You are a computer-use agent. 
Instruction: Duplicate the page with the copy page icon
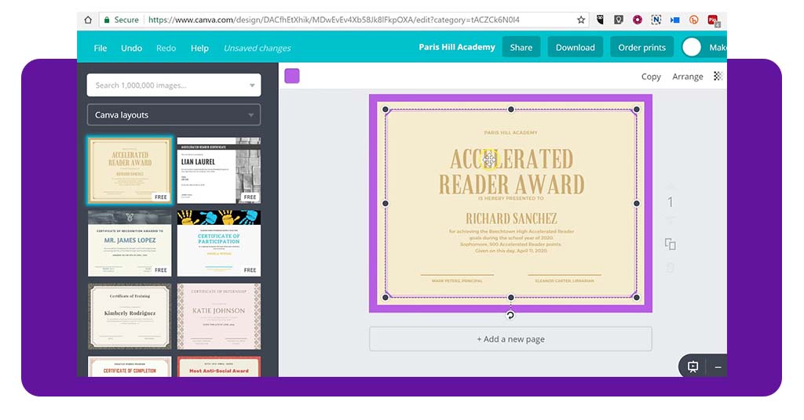coord(671,244)
